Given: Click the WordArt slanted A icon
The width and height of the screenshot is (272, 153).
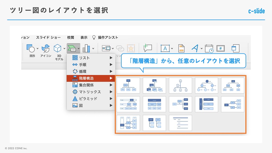Looking at the screenshot, I should [195, 48].
